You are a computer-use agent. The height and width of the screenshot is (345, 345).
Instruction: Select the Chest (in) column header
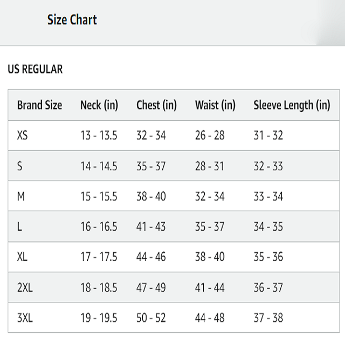coord(156,105)
